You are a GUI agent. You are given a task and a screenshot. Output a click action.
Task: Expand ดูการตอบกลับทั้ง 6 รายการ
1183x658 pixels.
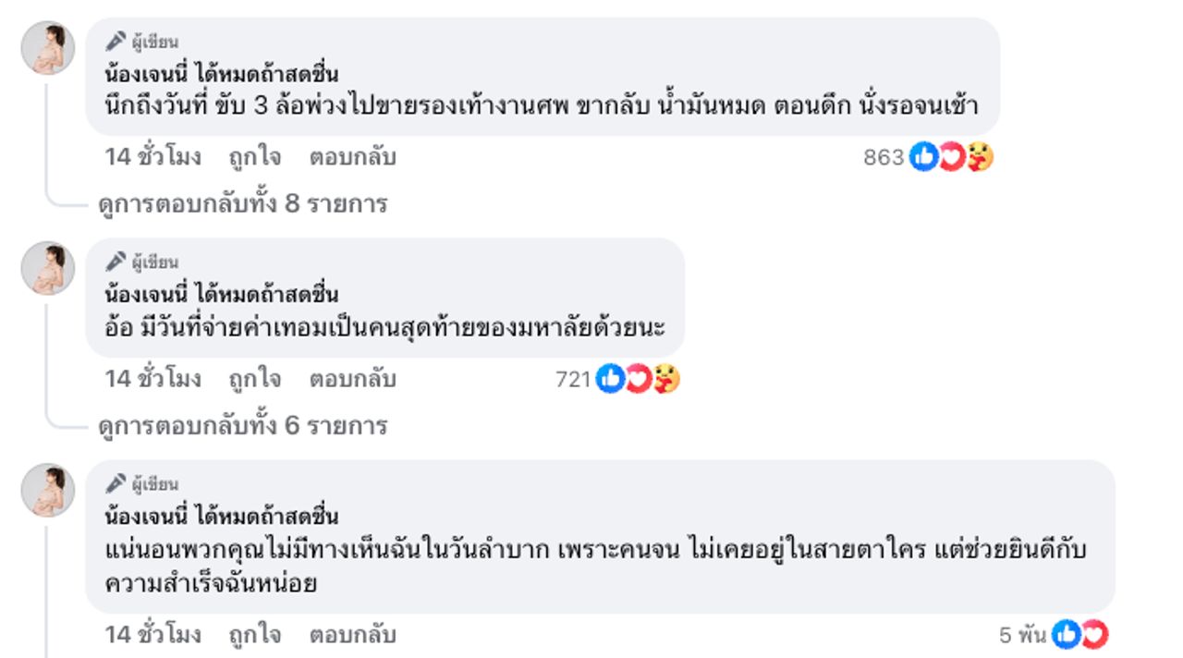[x=242, y=426]
